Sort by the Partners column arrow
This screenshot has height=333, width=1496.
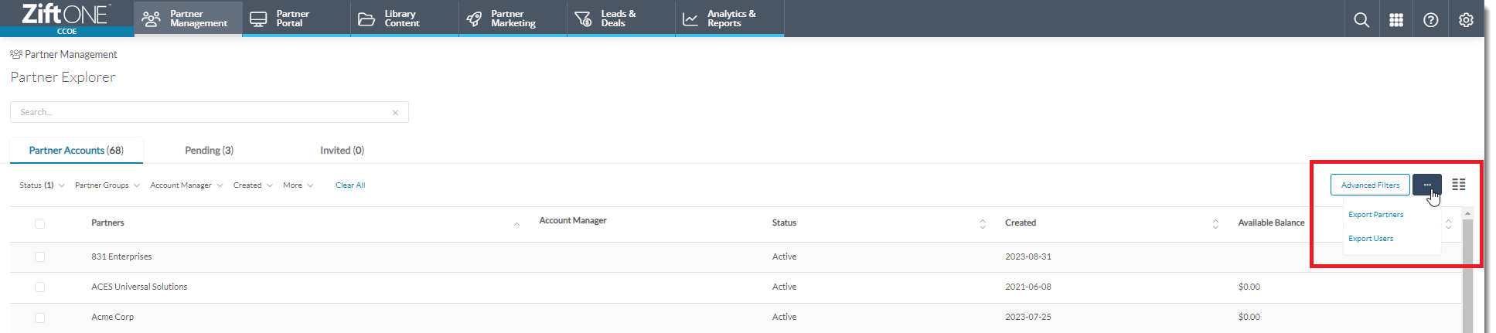tap(516, 224)
